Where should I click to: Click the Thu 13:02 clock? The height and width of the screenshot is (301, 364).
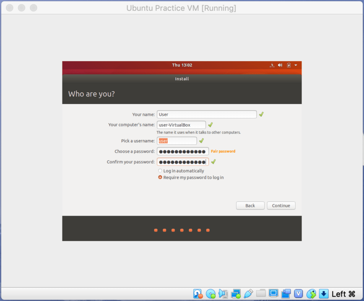coord(182,65)
